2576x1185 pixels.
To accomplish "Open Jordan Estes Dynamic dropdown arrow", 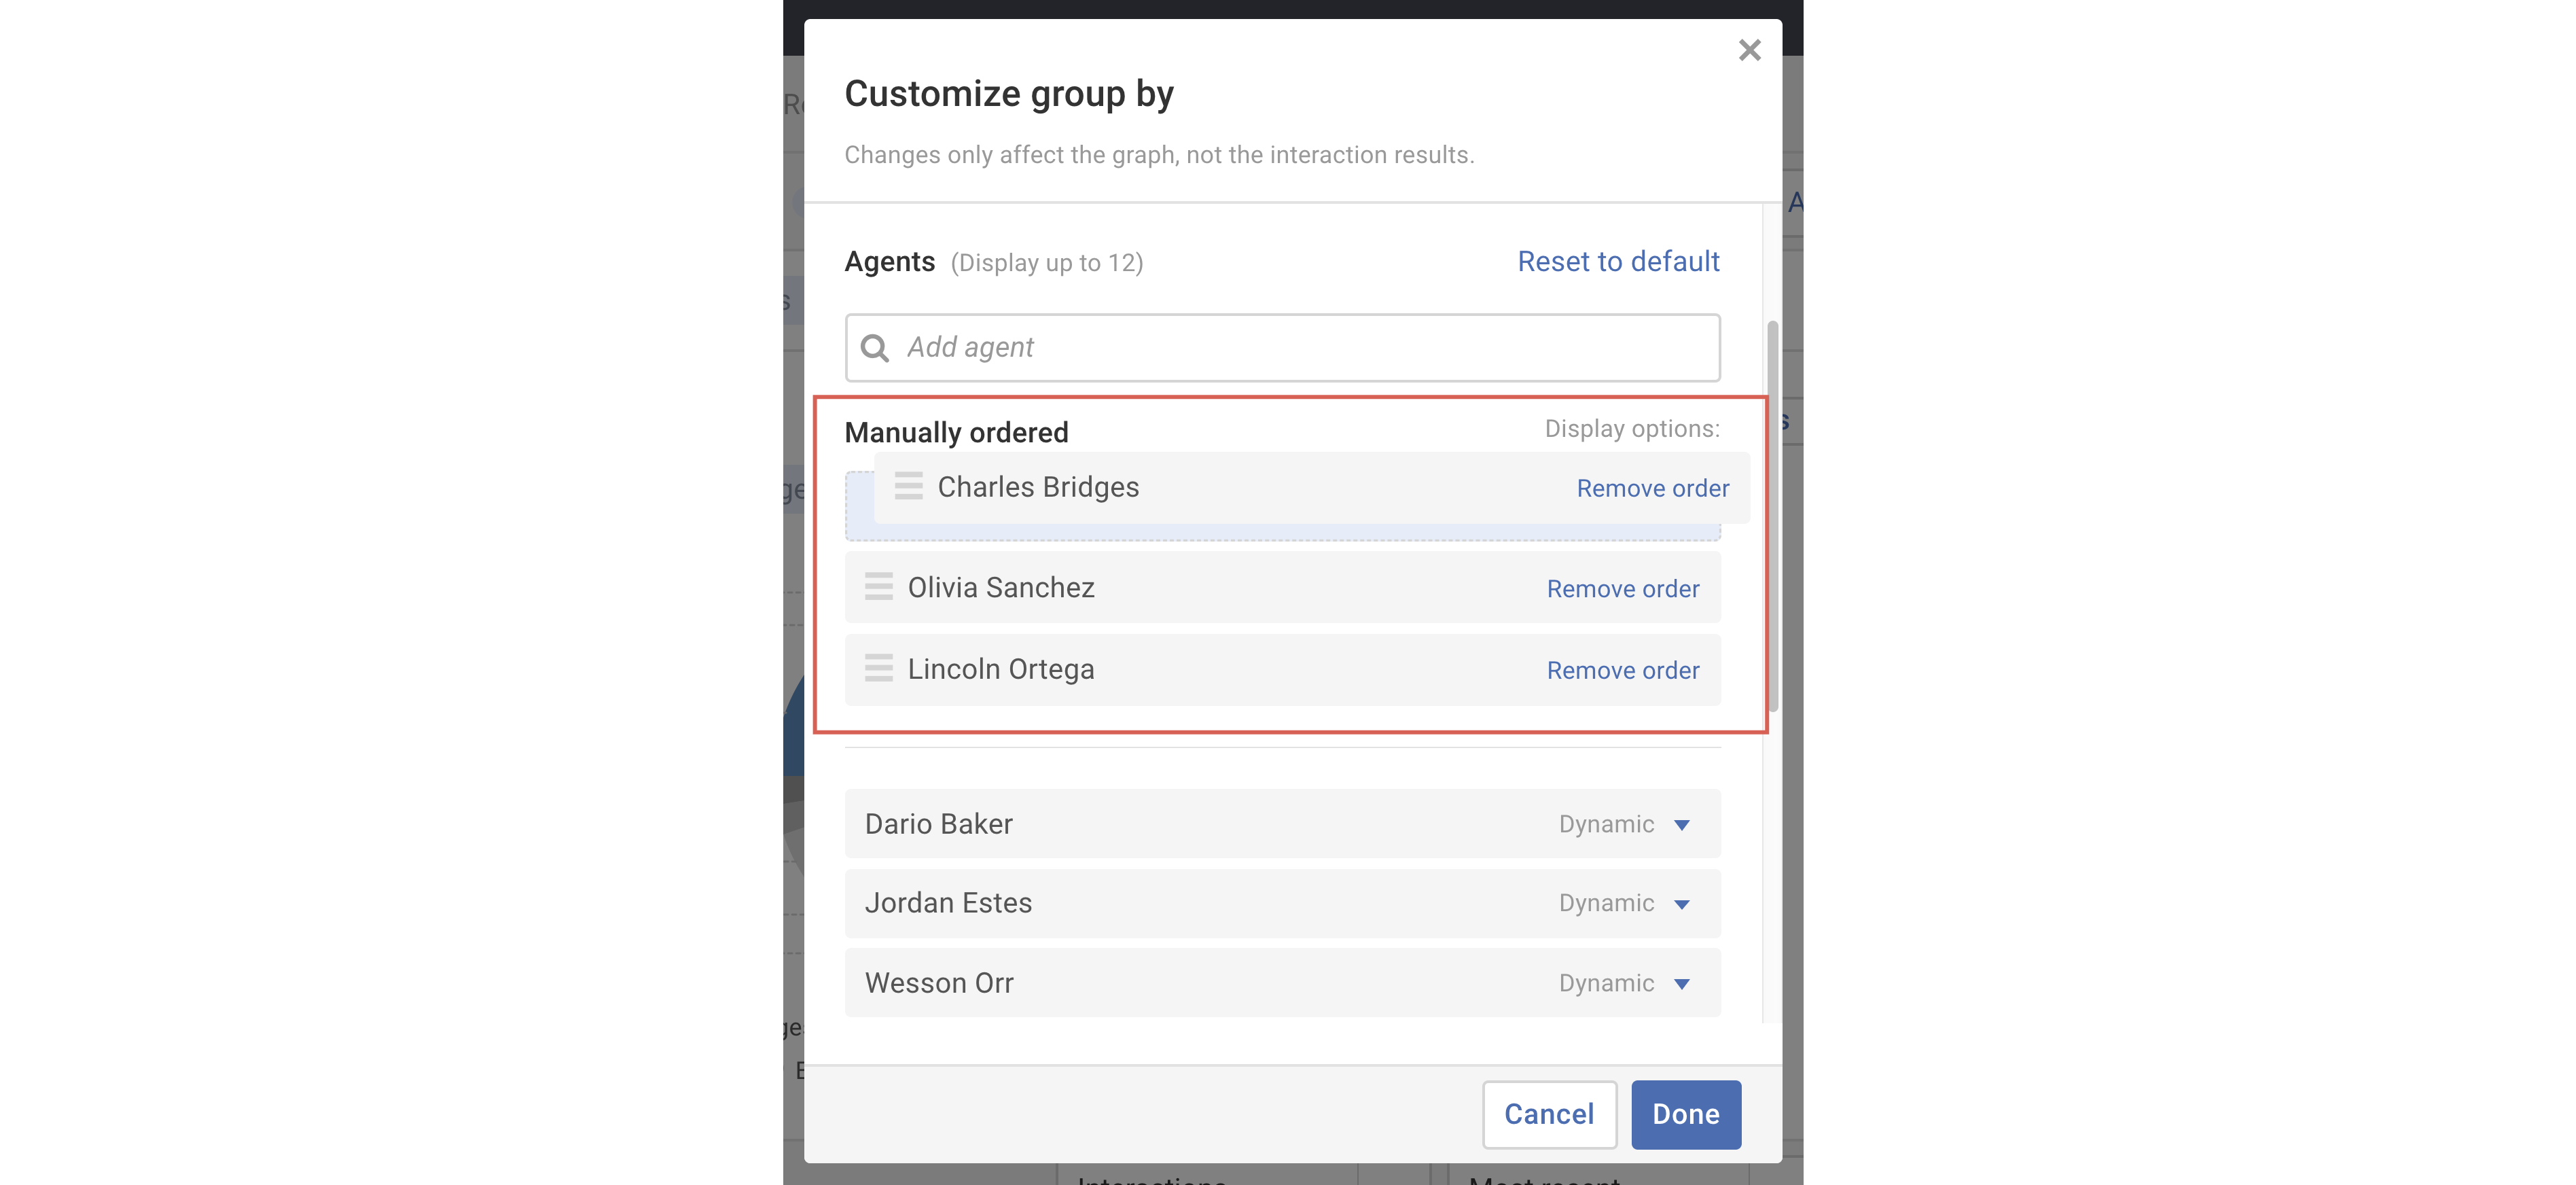I will [x=1682, y=904].
